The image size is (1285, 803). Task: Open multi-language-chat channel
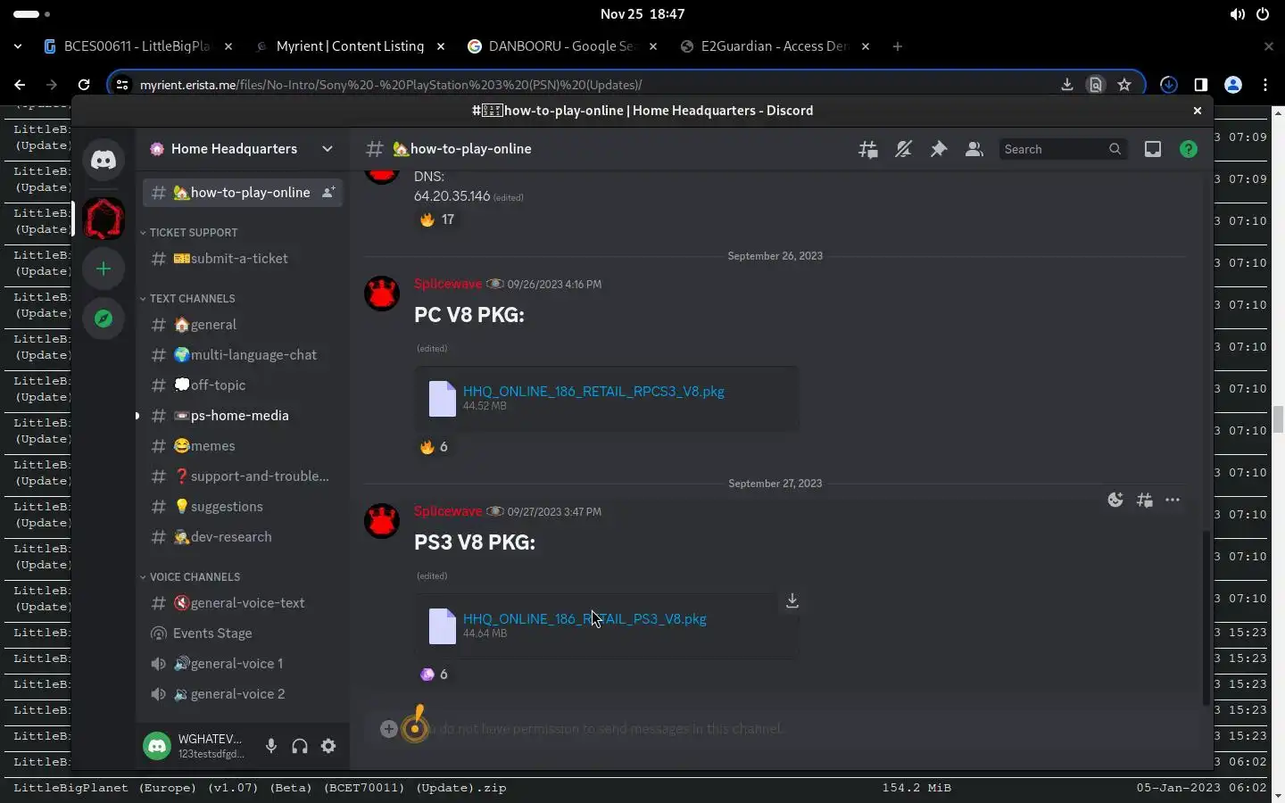242,355
